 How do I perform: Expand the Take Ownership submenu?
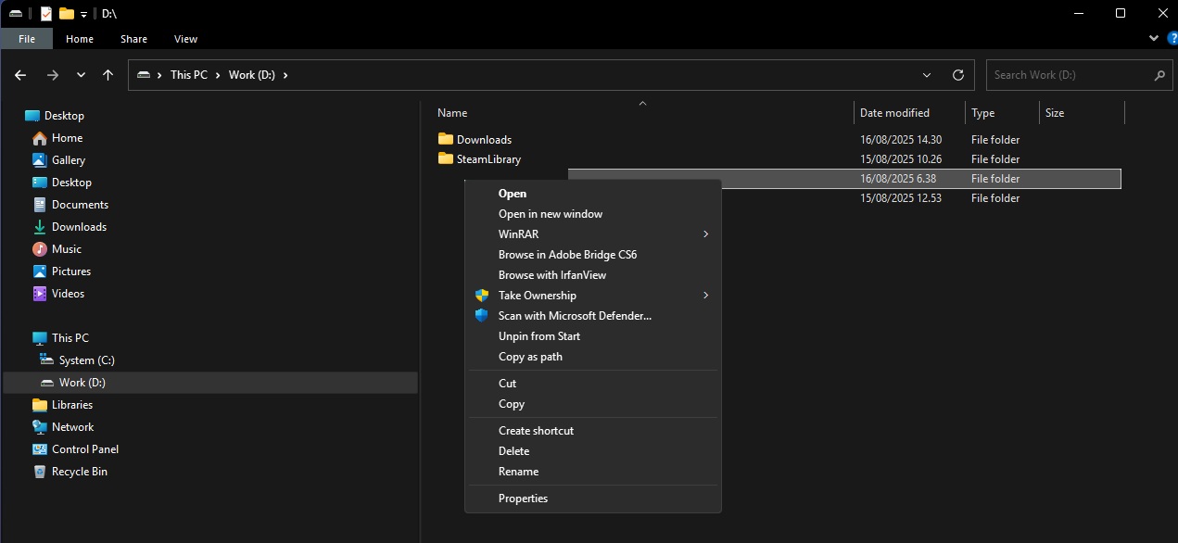pos(705,296)
